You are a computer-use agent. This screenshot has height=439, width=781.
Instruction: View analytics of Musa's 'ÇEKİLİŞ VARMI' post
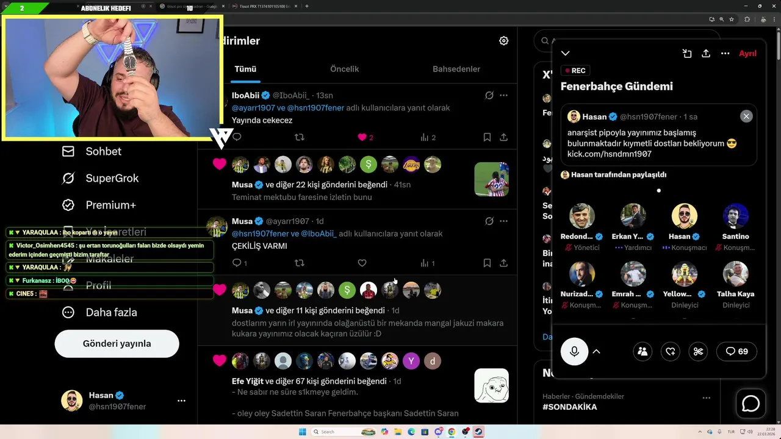click(x=428, y=263)
